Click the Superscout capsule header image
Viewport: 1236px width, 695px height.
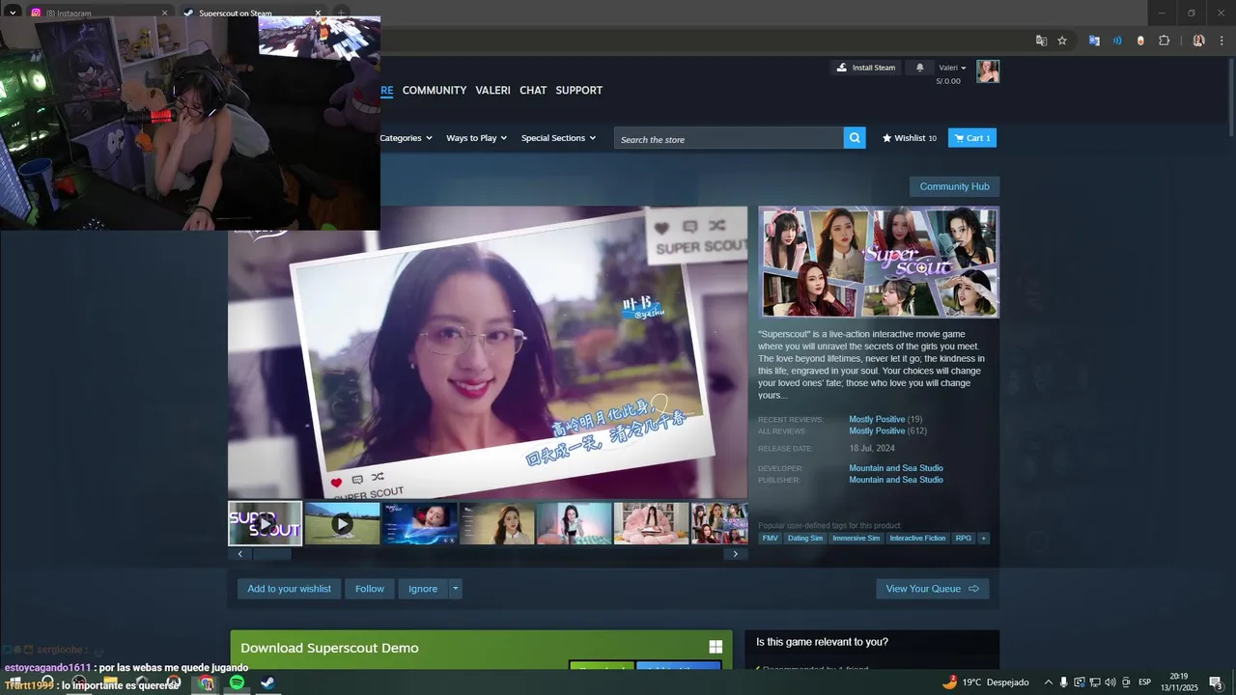879,262
